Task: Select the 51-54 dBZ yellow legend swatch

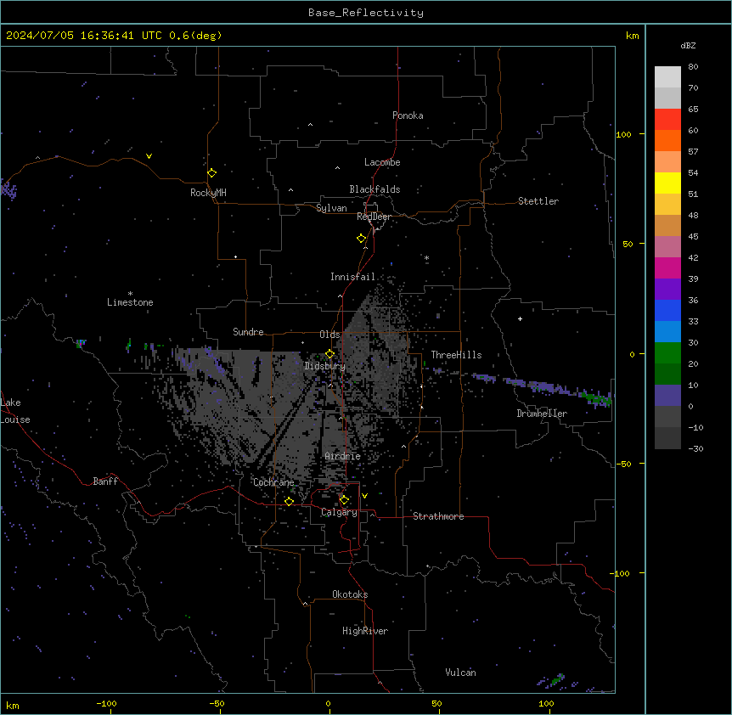Action: pos(667,183)
